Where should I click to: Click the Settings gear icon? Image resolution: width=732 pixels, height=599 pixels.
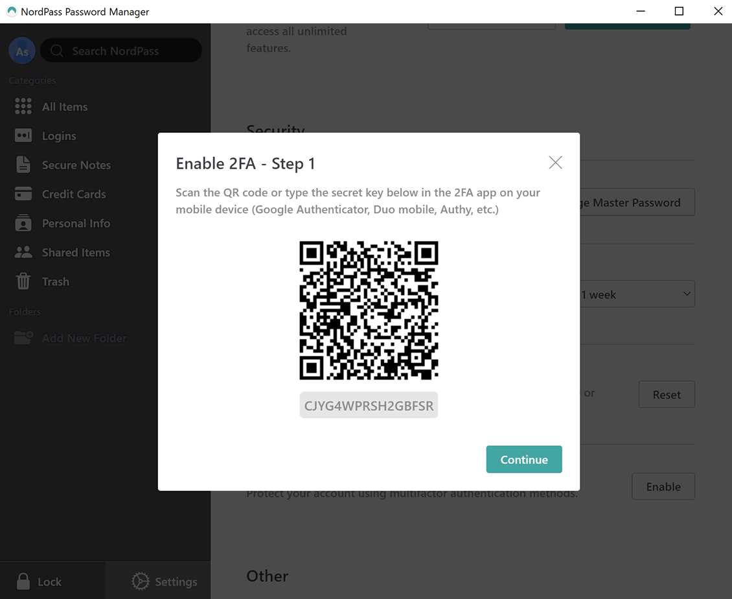point(140,581)
